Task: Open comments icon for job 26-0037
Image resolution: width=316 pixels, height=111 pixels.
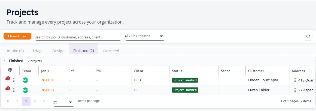Action: (7, 90)
